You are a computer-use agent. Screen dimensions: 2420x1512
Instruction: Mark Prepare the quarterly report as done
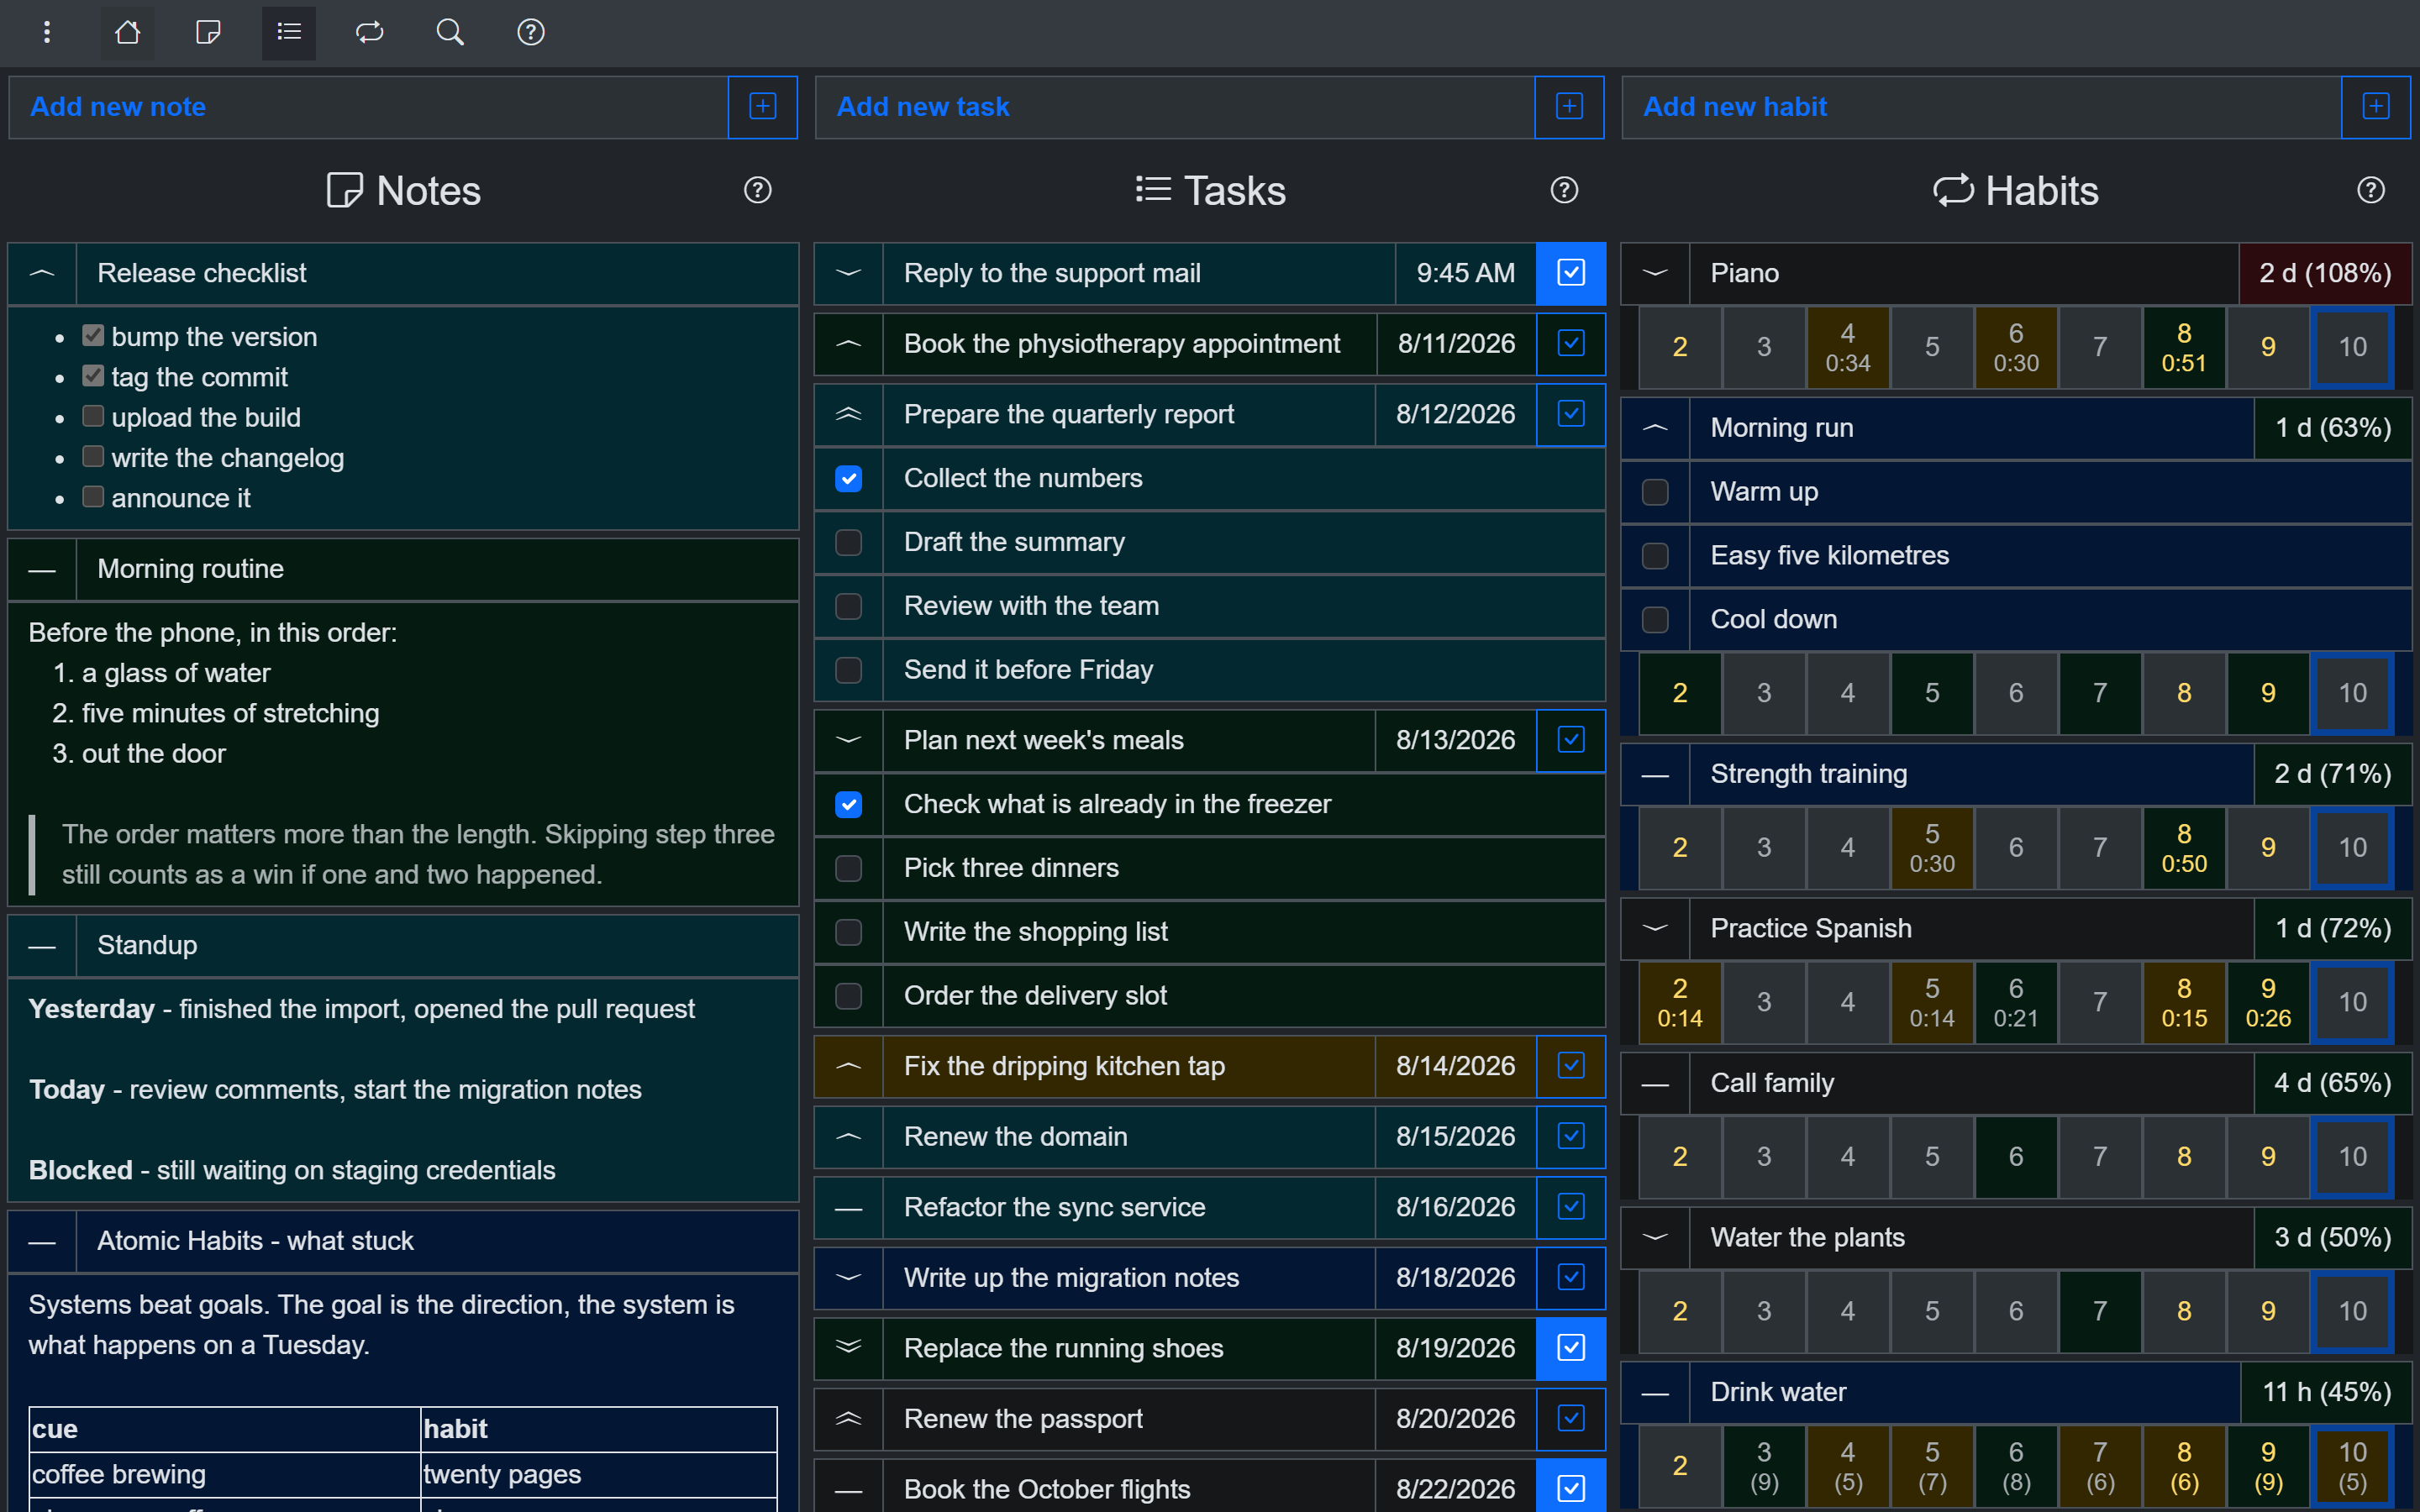pos(1571,414)
